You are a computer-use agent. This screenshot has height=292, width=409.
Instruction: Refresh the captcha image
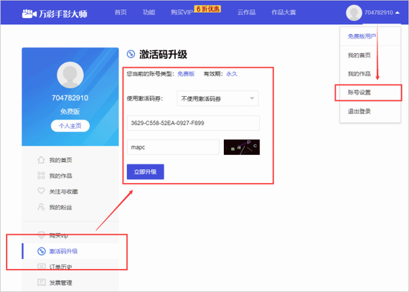tap(242, 147)
